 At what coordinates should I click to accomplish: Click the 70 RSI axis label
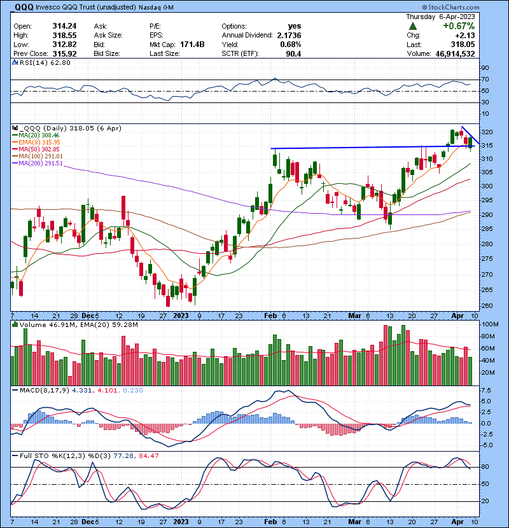click(x=485, y=80)
